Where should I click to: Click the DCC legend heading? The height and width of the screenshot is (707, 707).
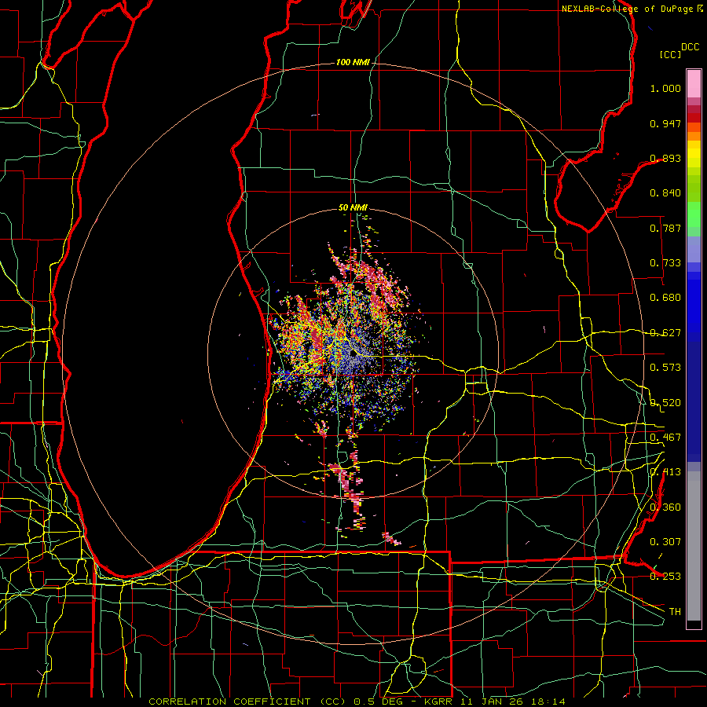pos(691,47)
